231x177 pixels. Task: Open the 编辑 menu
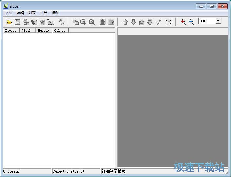pyautogui.click(x=20, y=13)
